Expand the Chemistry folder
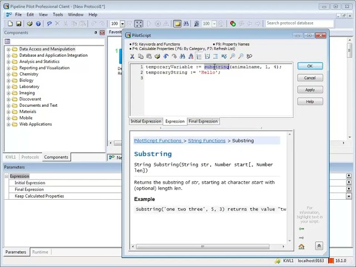The width and height of the screenshot is (356, 267). (8, 74)
